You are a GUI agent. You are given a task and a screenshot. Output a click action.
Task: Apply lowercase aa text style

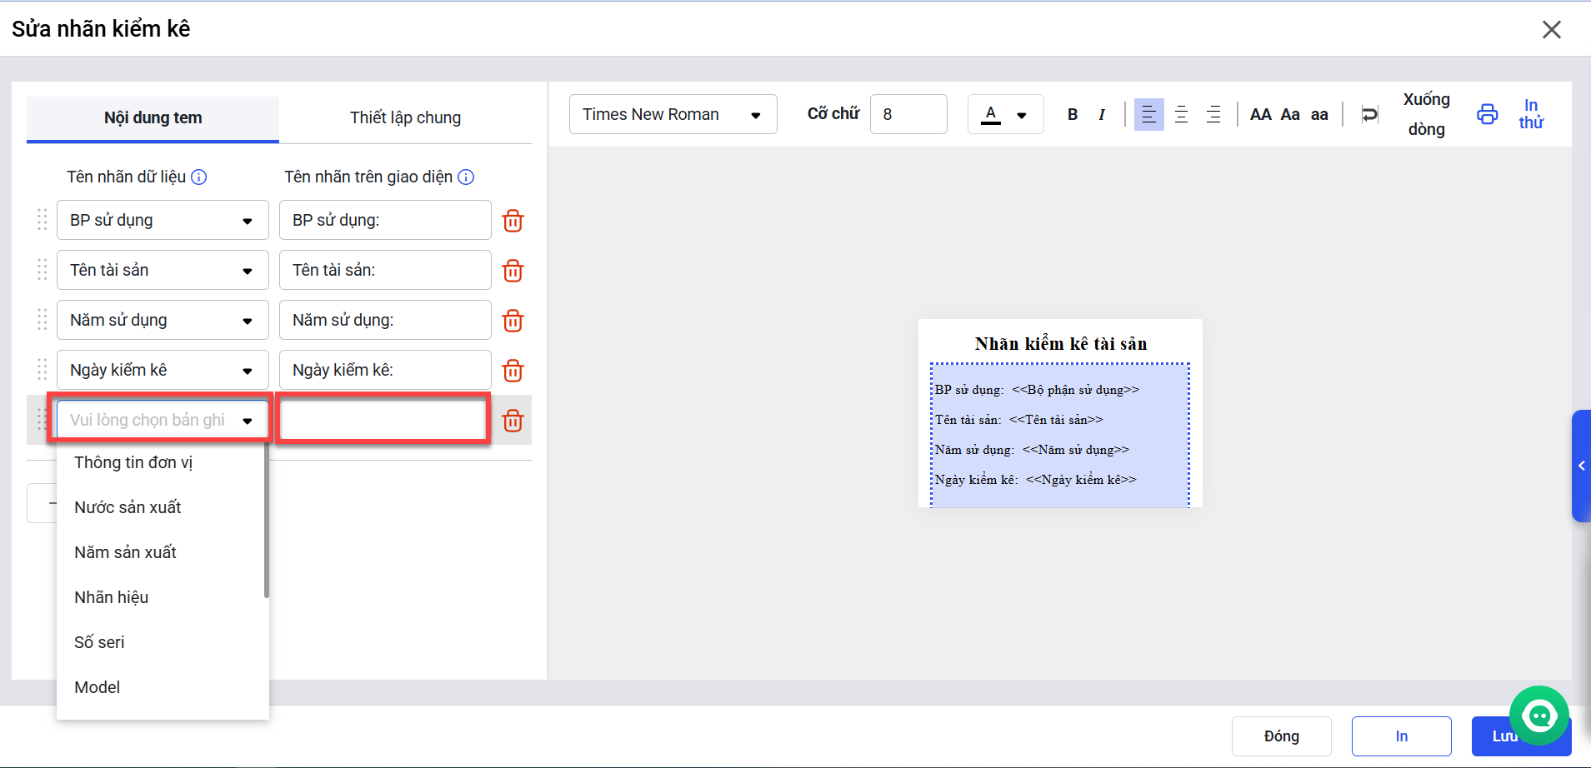tap(1319, 115)
